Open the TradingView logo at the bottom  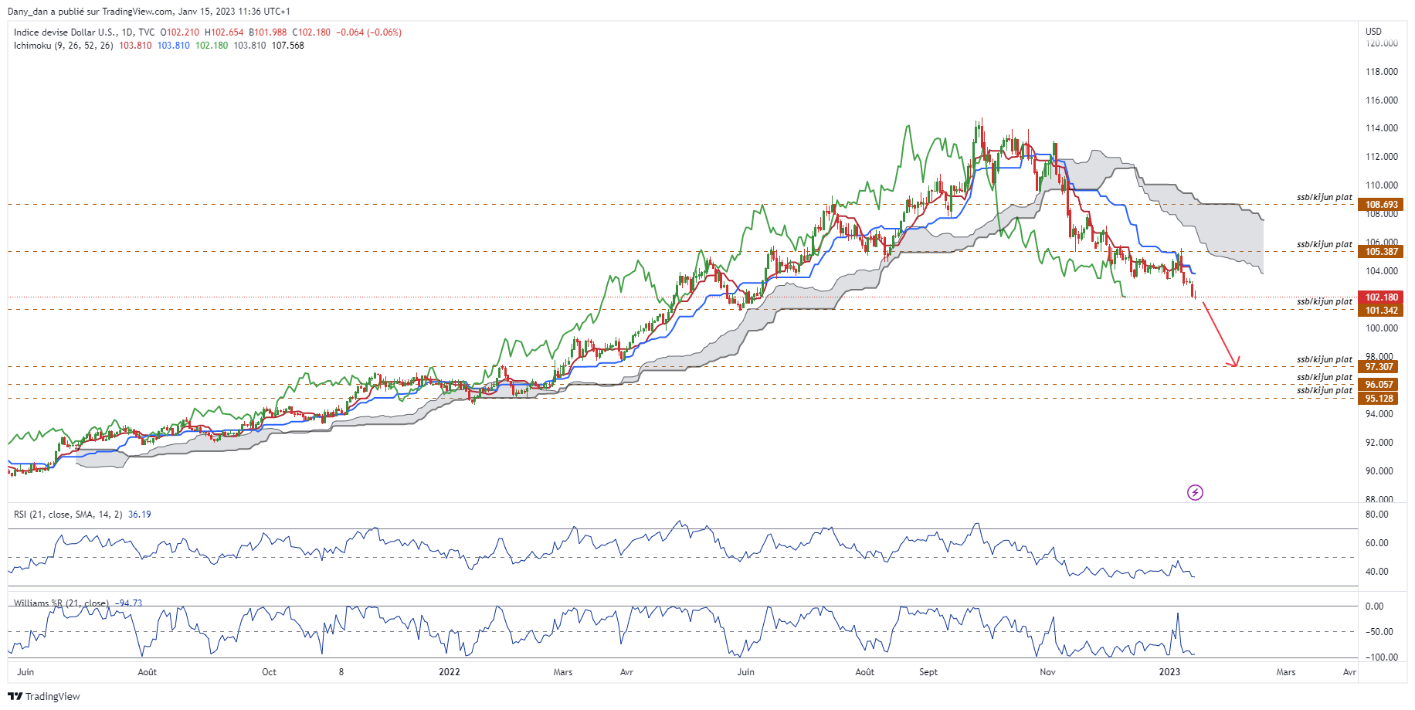(x=44, y=696)
